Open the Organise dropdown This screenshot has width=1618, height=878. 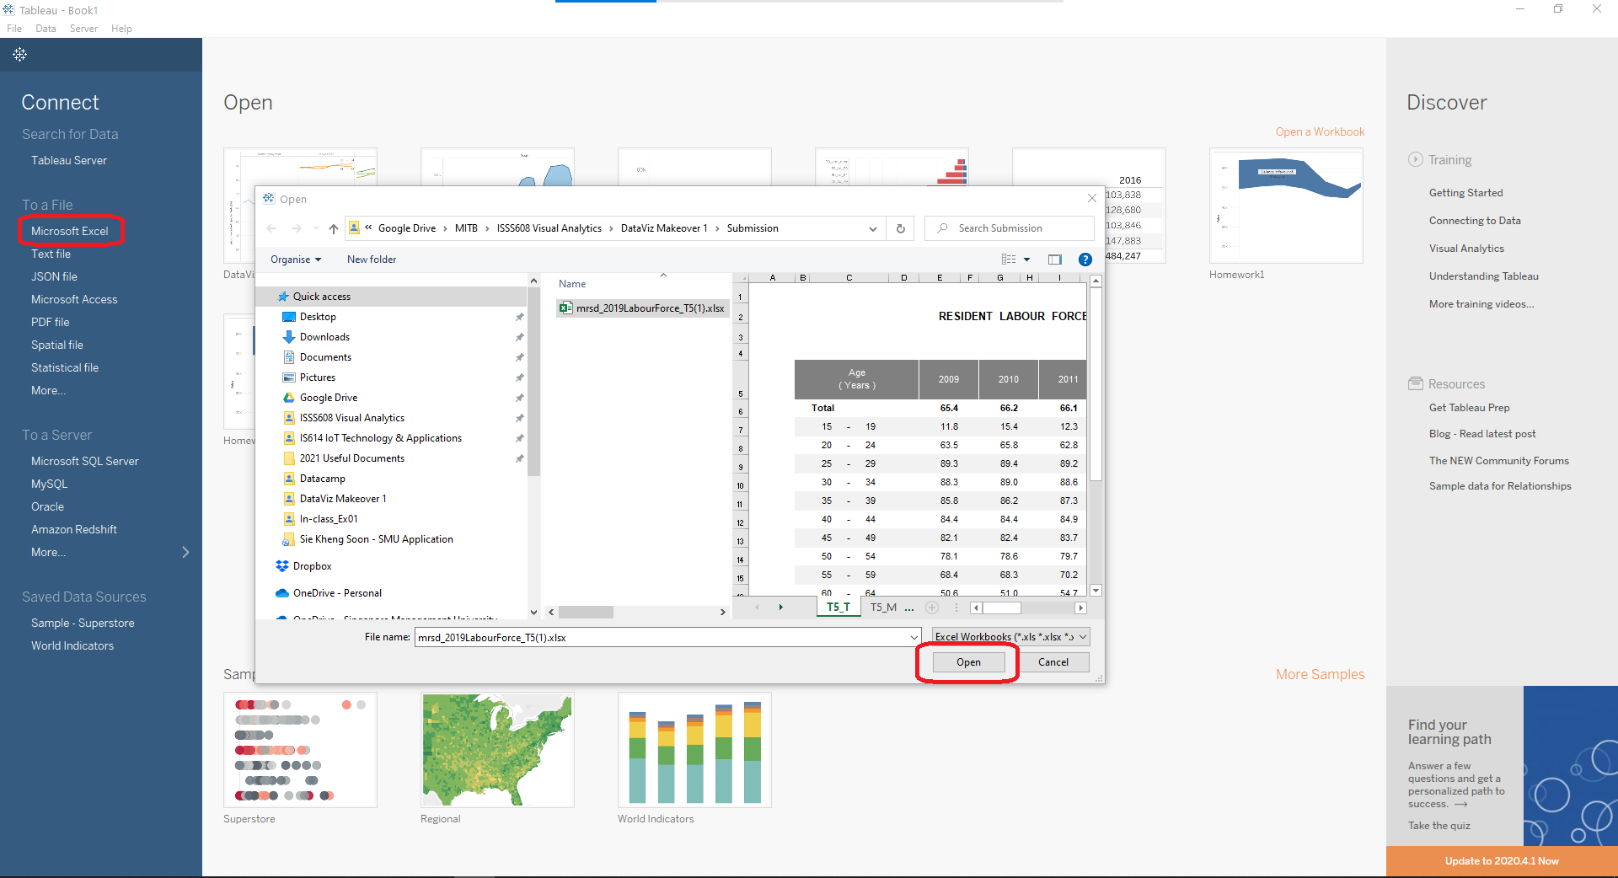295,259
